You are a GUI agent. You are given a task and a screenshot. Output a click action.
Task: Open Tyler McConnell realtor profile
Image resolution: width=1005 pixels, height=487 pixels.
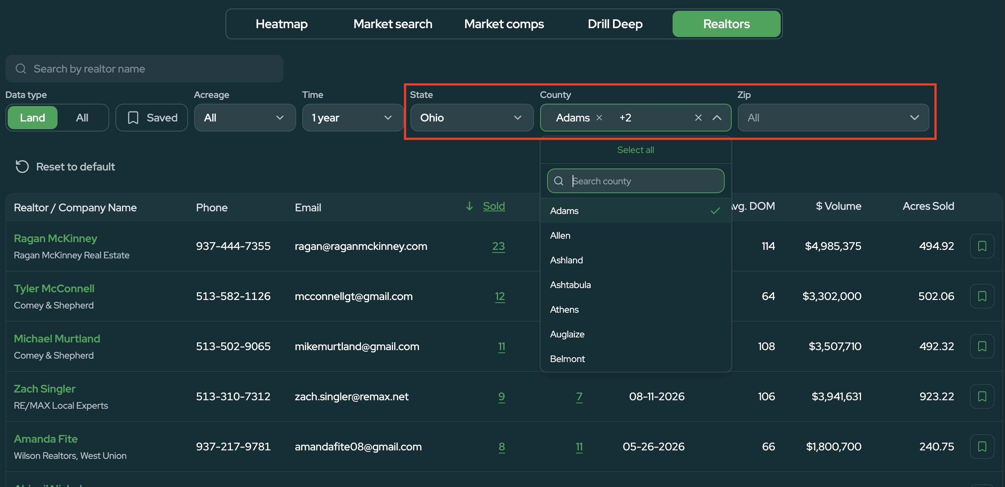pos(54,288)
